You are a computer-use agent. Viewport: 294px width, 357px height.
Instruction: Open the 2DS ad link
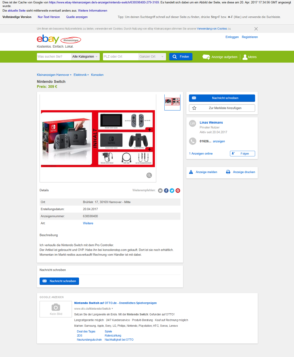pyautogui.click(x=80, y=336)
